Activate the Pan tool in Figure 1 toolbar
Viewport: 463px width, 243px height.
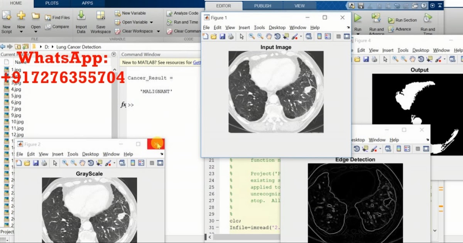pyautogui.click(x=268, y=36)
